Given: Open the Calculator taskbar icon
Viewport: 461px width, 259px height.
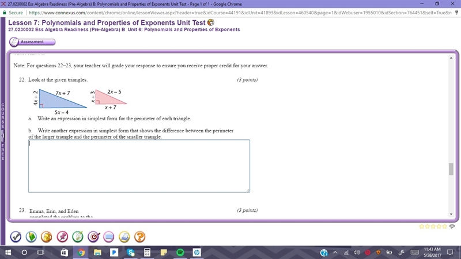Looking at the screenshot, I should point(148,253).
